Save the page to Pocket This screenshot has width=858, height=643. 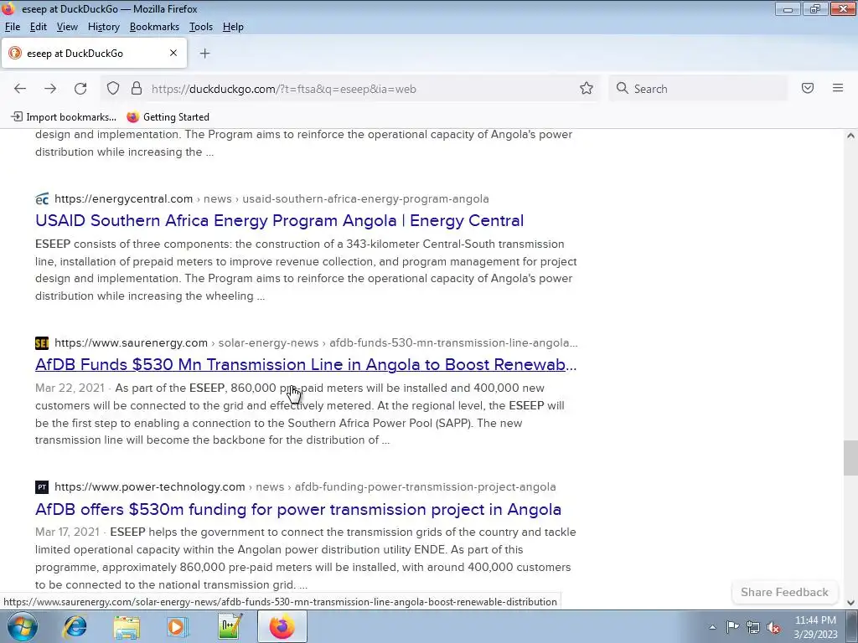click(x=808, y=88)
